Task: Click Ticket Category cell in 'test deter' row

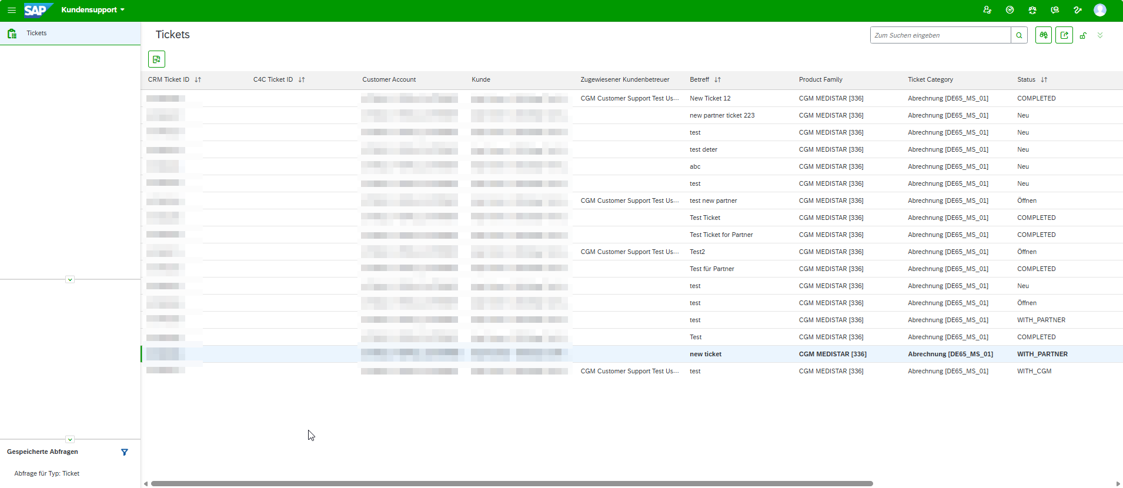Action: [948, 149]
